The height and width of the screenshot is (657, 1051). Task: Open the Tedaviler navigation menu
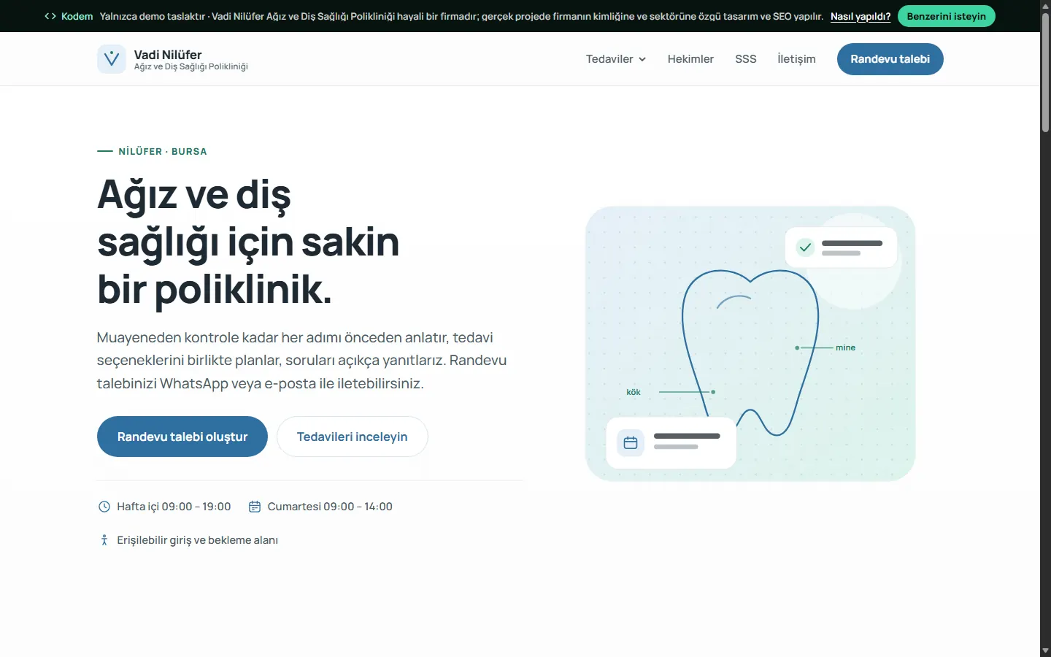616,59
